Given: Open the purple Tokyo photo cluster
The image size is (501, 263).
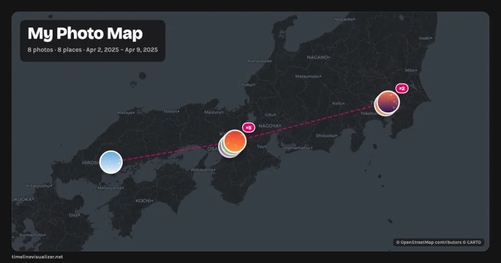Looking at the screenshot, I should 388,102.
